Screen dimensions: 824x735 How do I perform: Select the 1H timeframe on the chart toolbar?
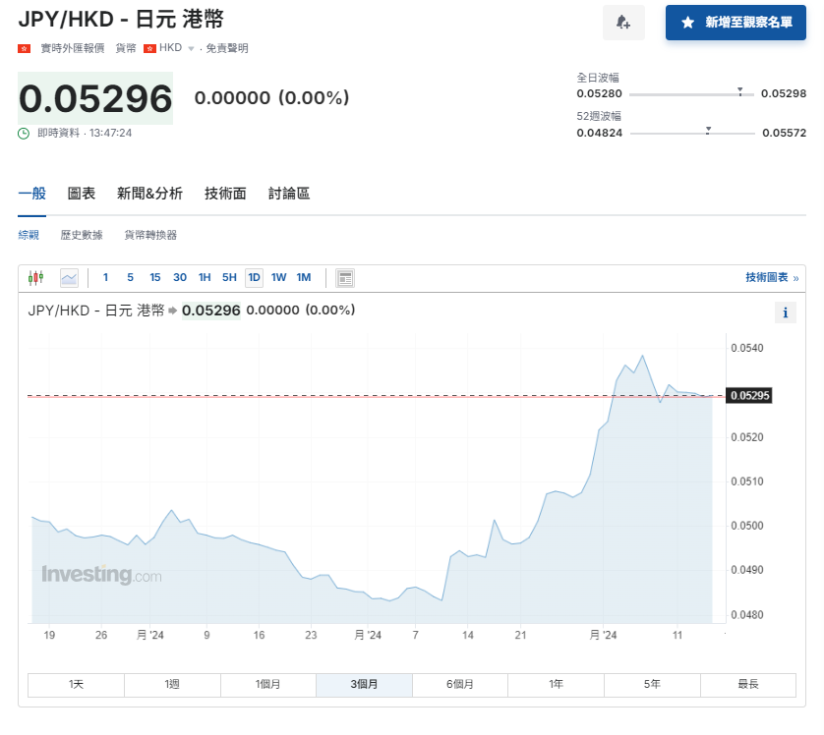[x=205, y=277]
